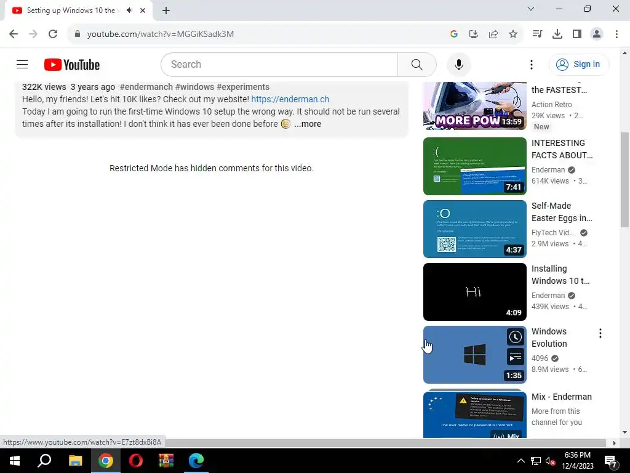This screenshot has height=473, width=630.
Task: Click the #endermanch hashtag
Action: (146, 87)
